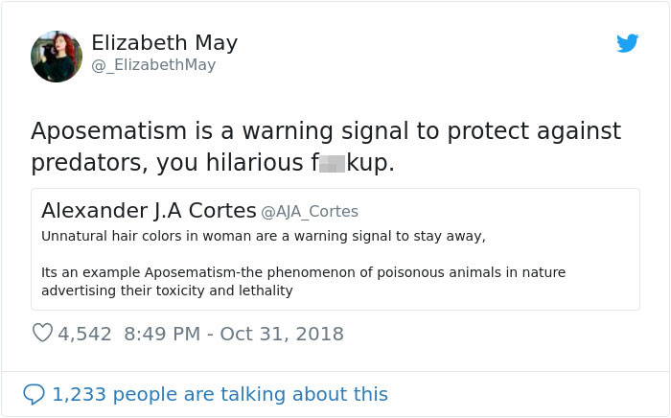Click the Twitter bird logo
The height and width of the screenshot is (418, 671).
click(627, 43)
